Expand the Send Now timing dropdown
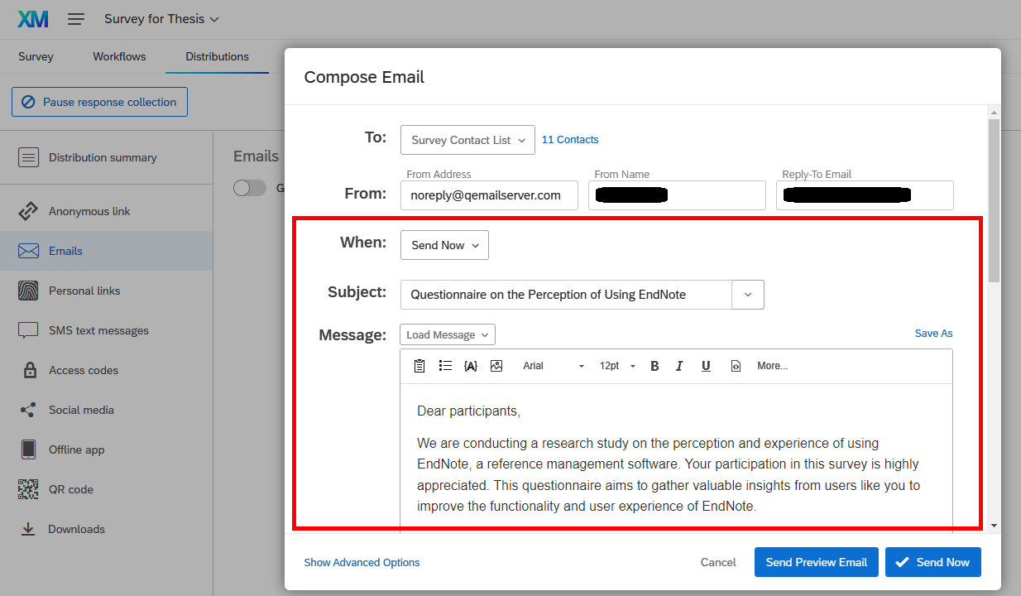This screenshot has height=596, width=1021. coord(444,245)
